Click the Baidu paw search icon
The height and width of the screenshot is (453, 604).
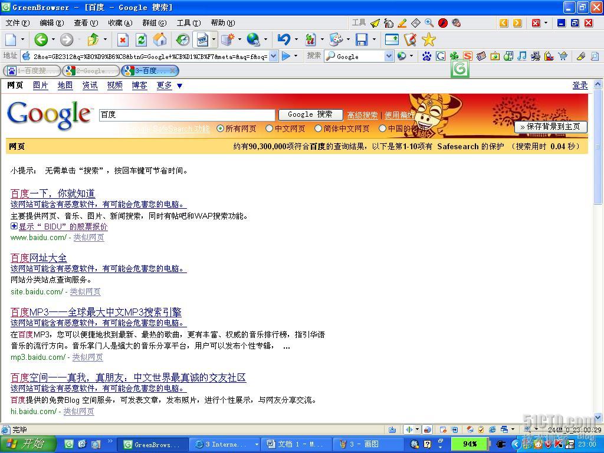[x=426, y=57]
